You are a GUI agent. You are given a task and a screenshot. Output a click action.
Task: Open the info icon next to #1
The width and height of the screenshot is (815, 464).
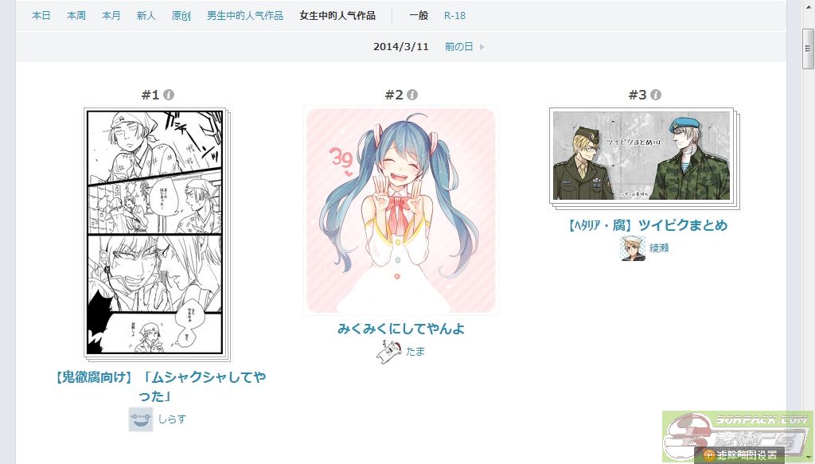click(x=169, y=95)
